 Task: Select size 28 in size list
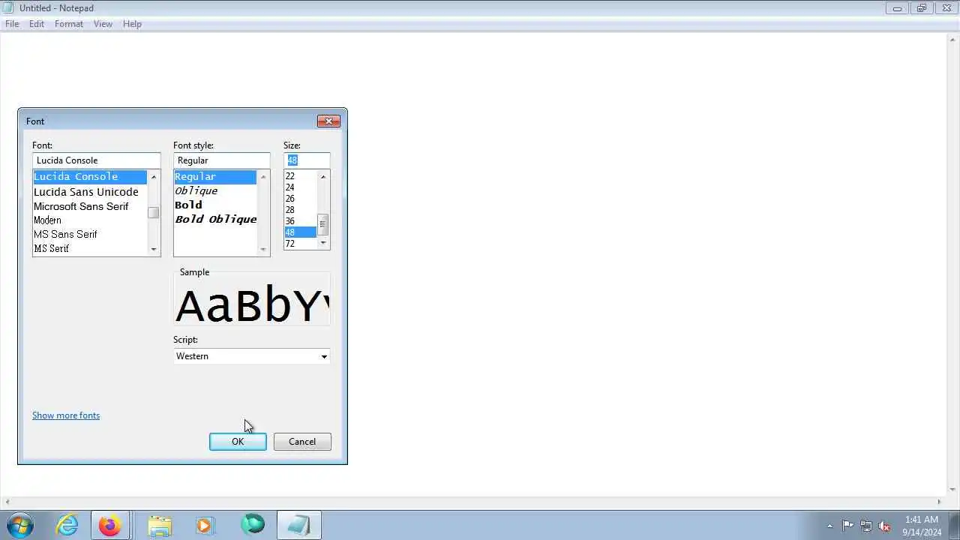click(301, 210)
